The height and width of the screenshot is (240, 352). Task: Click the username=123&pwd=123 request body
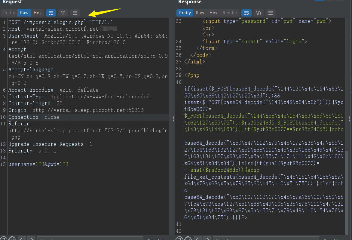pos(38,164)
